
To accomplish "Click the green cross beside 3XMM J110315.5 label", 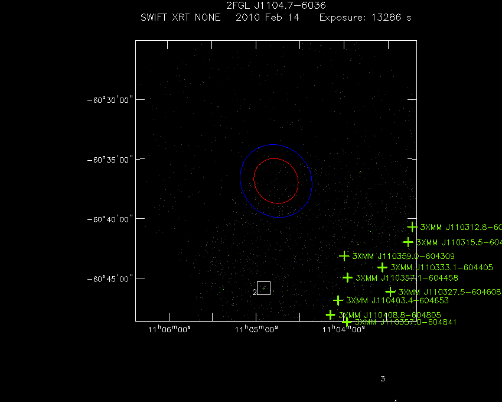I will tap(408, 242).
